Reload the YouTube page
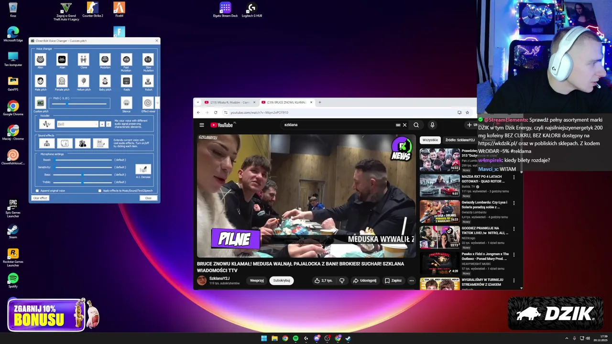The width and height of the screenshot is (612, 344). (x=216, y=112)
